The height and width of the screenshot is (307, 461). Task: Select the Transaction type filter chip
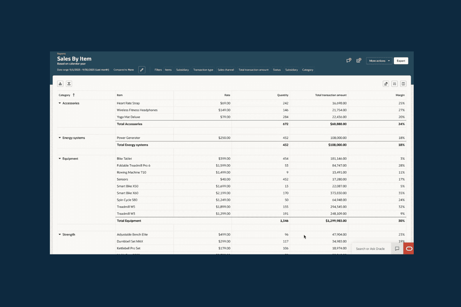click(203, 70)
